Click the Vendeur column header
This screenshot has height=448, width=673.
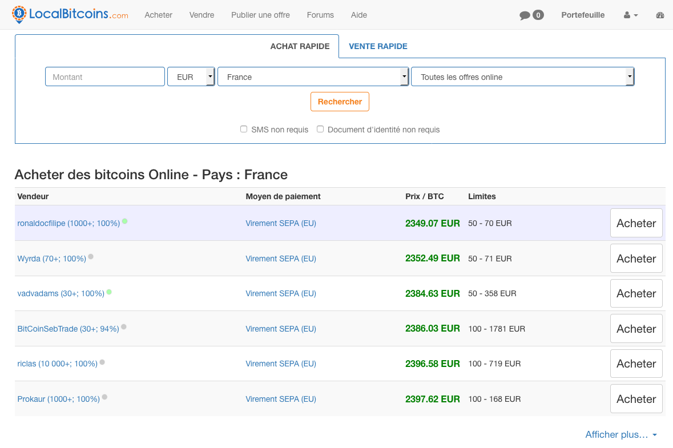tap(33, 196)
